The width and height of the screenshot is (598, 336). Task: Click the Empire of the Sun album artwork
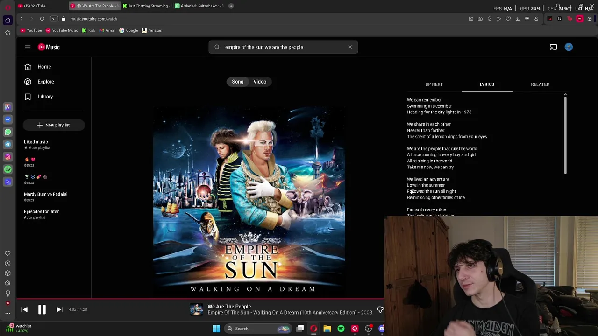pyautogui.click(x=249, y=202)
